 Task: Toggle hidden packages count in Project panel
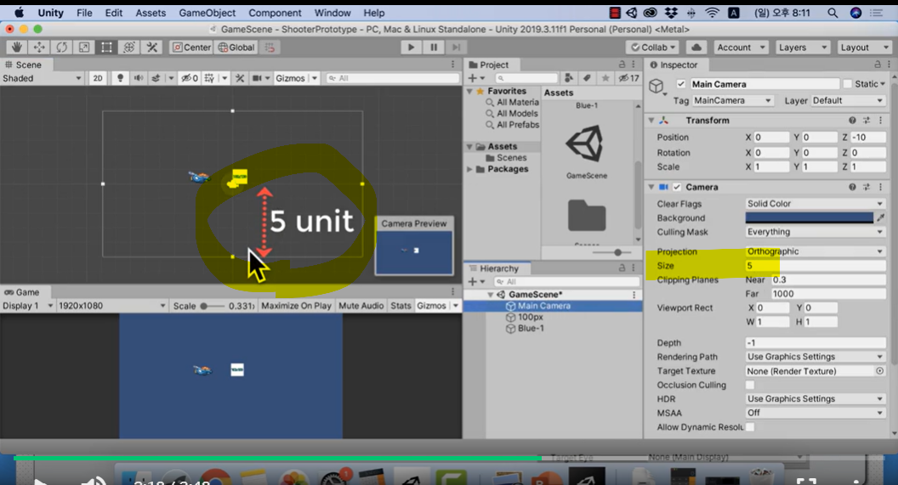[x=628, y=78]
